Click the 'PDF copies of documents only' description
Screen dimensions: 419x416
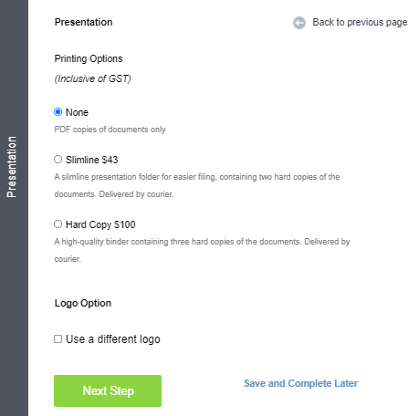(110, 130)
